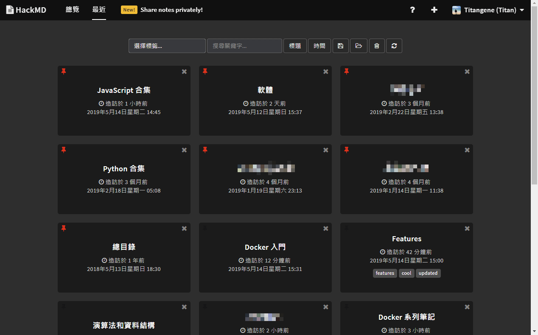Open the 總目錄 note
This screenshot has width=538, height=335.
pyautogui.click(x=124, y=247)
